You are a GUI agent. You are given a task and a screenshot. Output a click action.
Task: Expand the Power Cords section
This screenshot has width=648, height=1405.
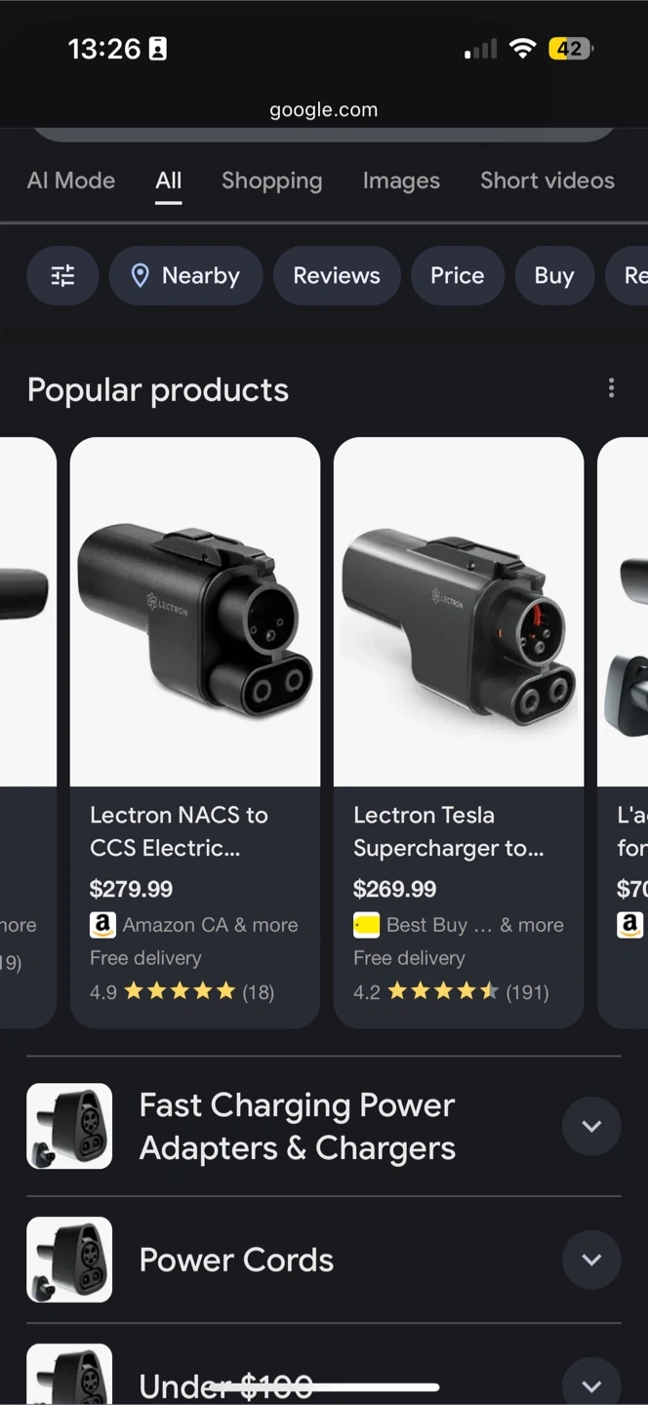591,1260
